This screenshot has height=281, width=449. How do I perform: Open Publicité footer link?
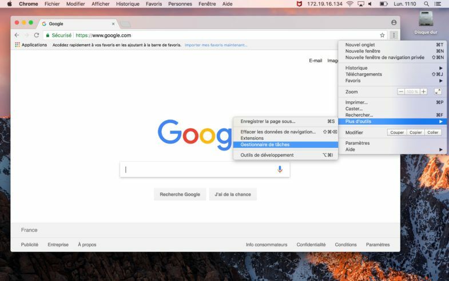point(30,244)
